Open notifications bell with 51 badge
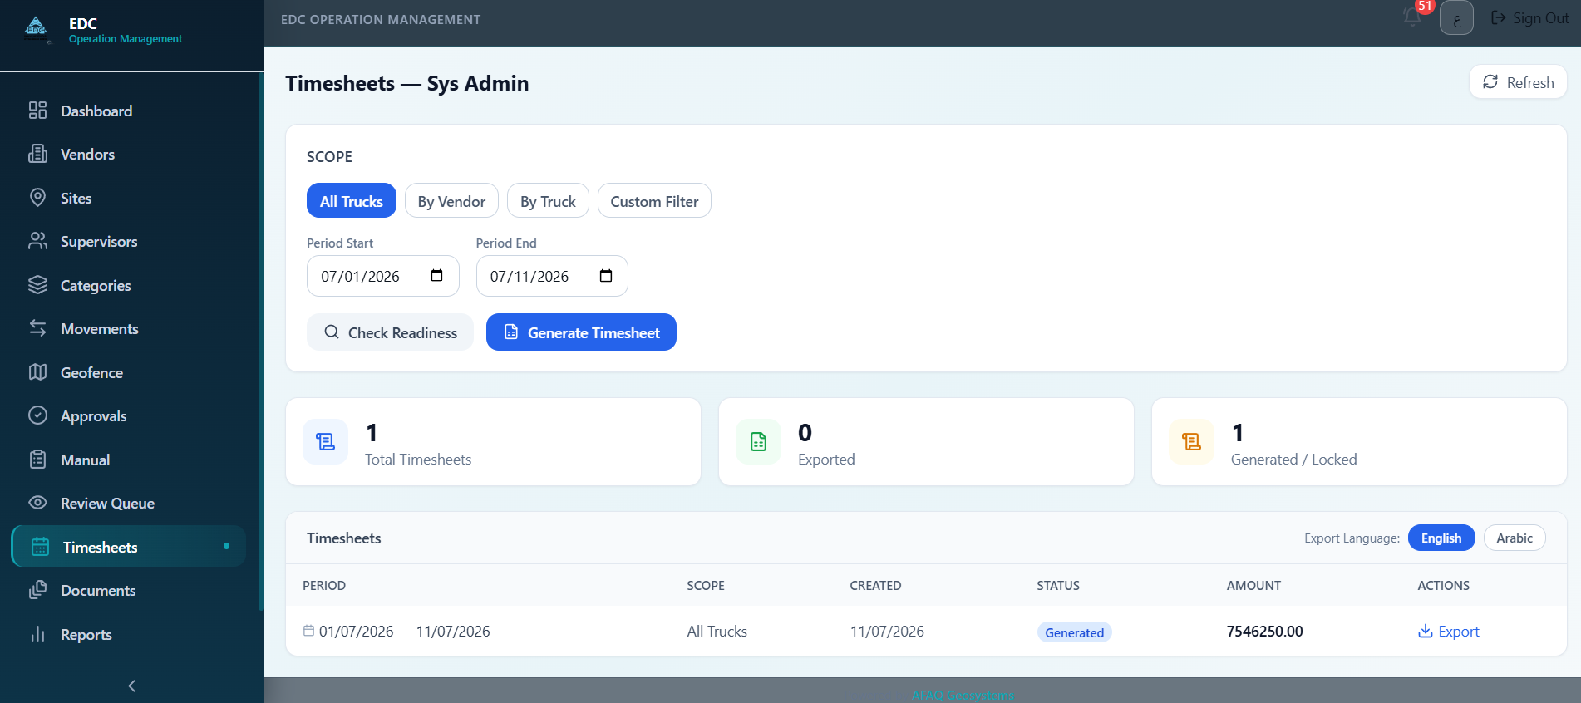The width and height of the screenshot is (1581, 703). point(1413,17)
